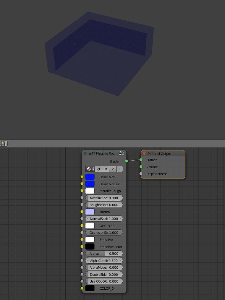Screen dimensions: 225x300
Task: Click the Volume input socket
Action: point(141,167)
